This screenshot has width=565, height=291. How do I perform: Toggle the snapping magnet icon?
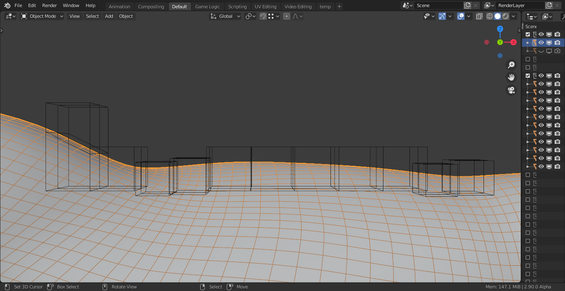pos(263,16)
